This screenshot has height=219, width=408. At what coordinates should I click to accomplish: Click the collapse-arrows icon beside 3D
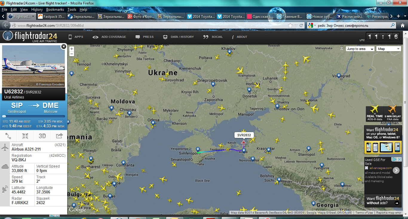[x=25, y=136]
